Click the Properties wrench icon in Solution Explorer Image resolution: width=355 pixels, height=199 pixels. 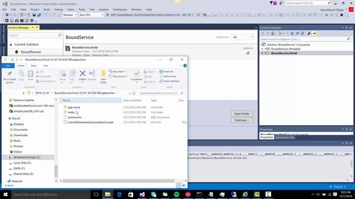pyautogui.click(x=309, y=33)
